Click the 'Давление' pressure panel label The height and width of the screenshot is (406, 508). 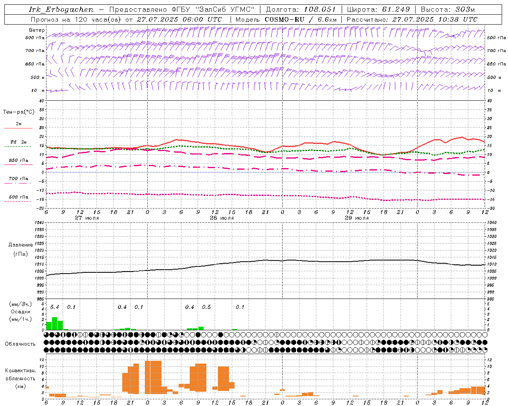[21, 245]
